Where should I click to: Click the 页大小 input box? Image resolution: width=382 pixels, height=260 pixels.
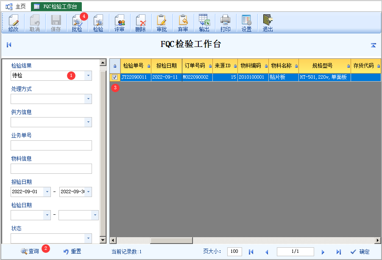click(x=234, y=252)
